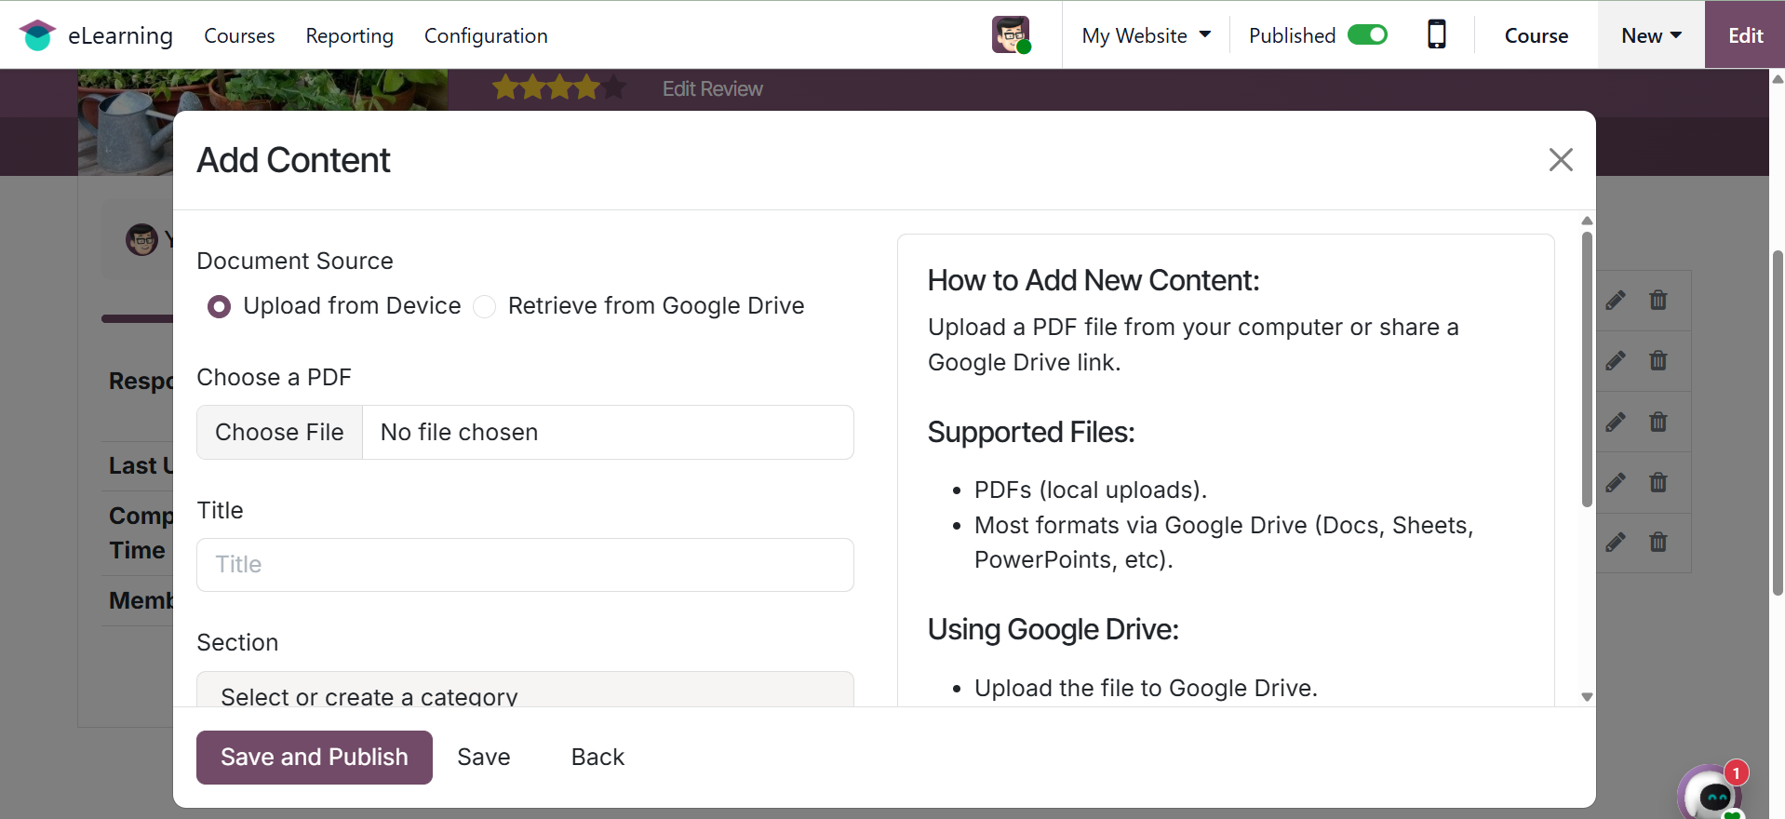Click into the Title input field
The width and height of the screenshot is (1785, 819).
click(x=525, y=565)
